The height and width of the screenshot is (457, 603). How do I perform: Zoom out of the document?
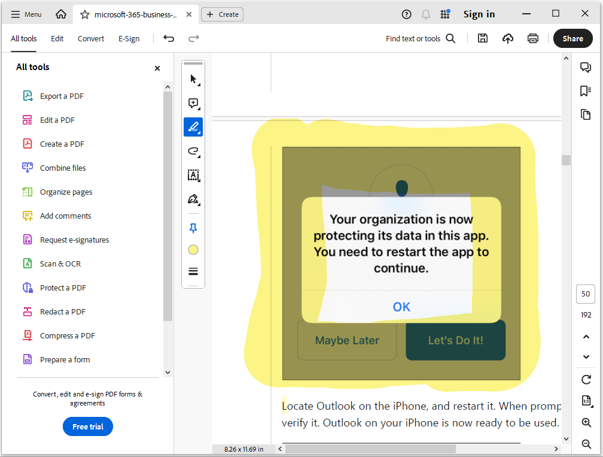[x=586, y=444]
